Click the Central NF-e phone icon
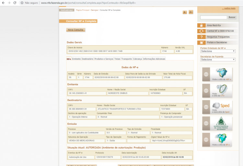The width and height of the screenshot is (243, 166). pos(201,31)
